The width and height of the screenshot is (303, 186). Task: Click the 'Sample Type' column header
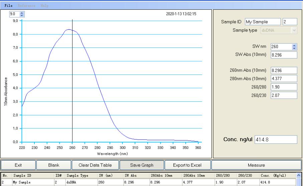[x=81, y=176]
